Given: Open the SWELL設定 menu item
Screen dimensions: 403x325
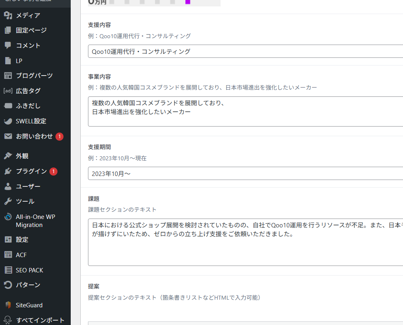Looking at the screenshot, I should coord(31,121).
